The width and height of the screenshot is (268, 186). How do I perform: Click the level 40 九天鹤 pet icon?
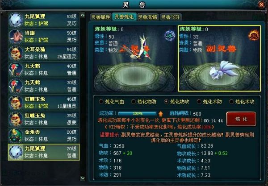16,70
